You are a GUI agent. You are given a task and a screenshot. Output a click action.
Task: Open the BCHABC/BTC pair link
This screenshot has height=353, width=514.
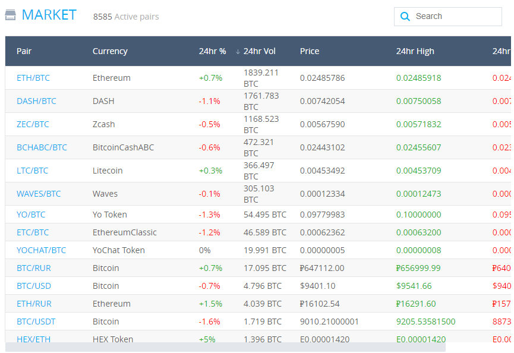click(42, 147)
